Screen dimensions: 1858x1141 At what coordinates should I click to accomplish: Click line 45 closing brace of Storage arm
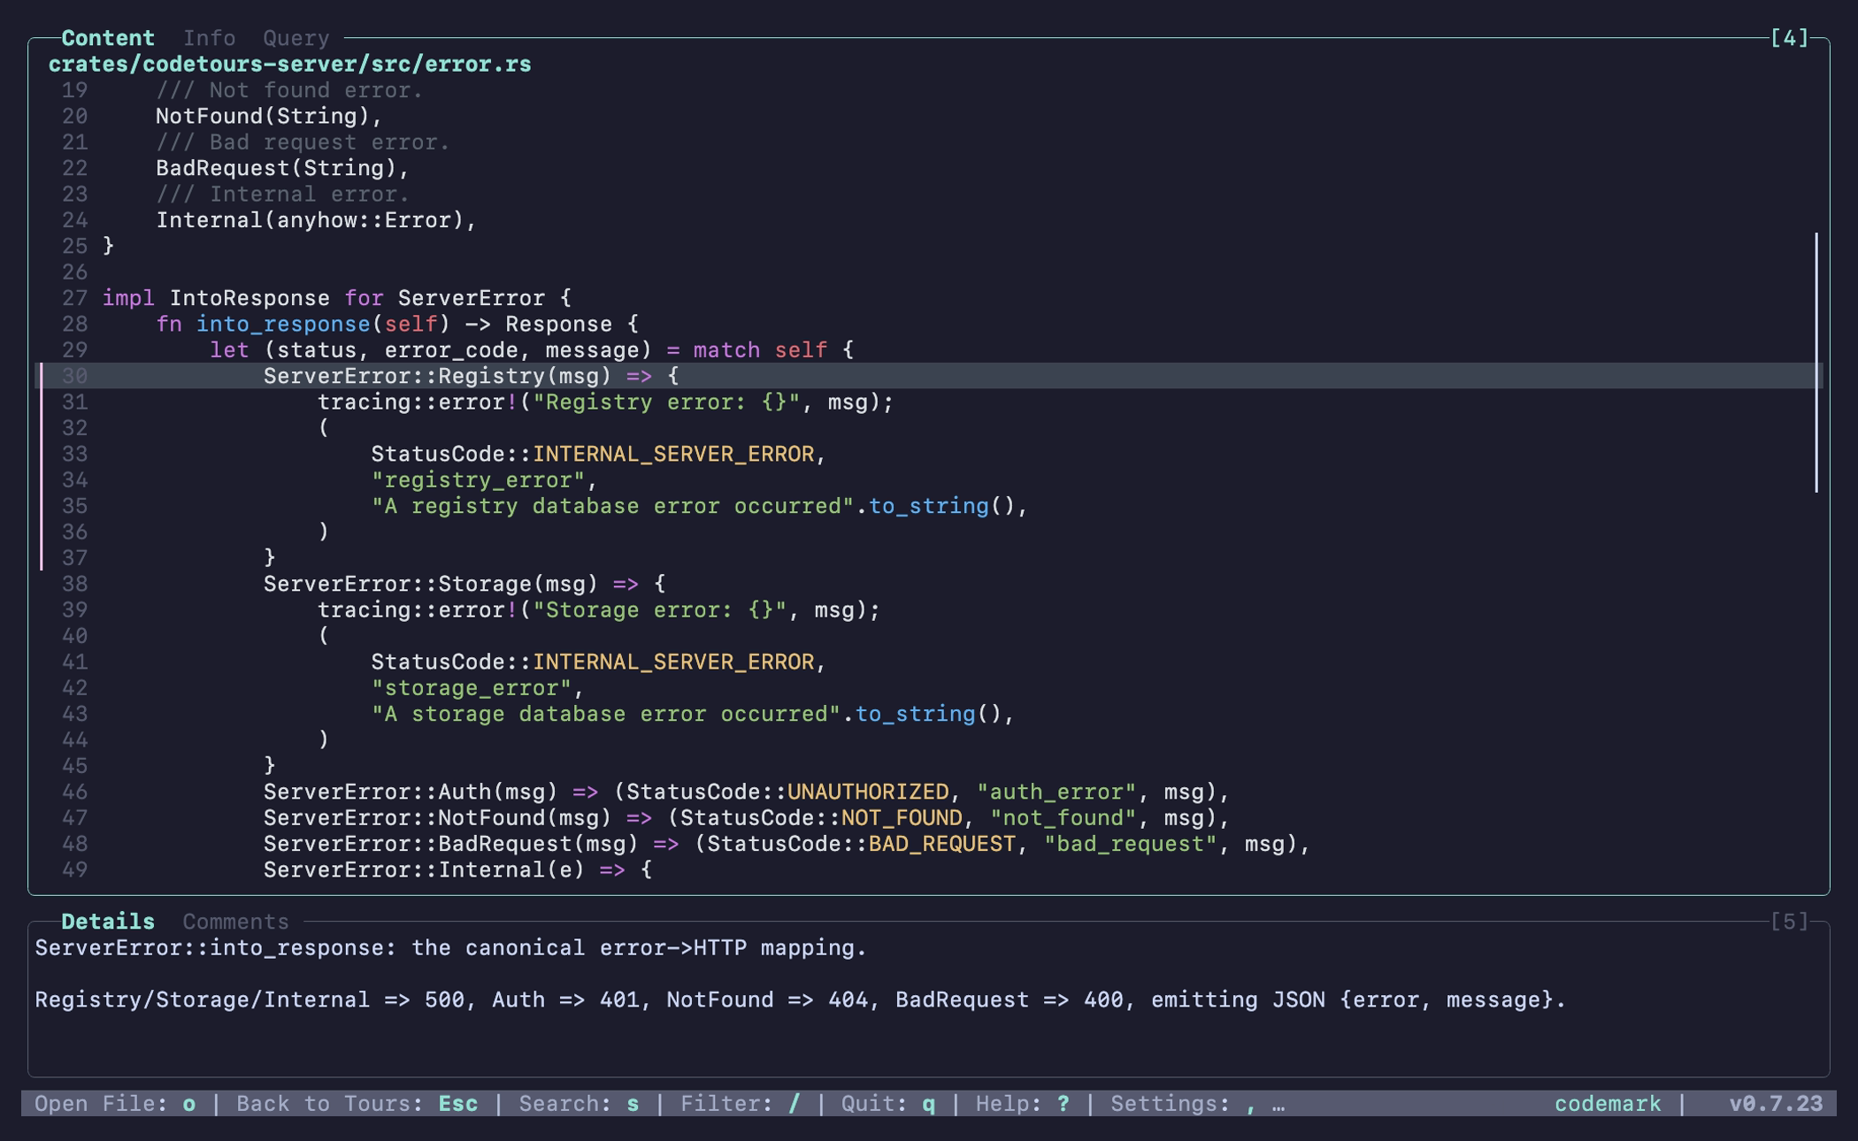(x=270, y=766)
